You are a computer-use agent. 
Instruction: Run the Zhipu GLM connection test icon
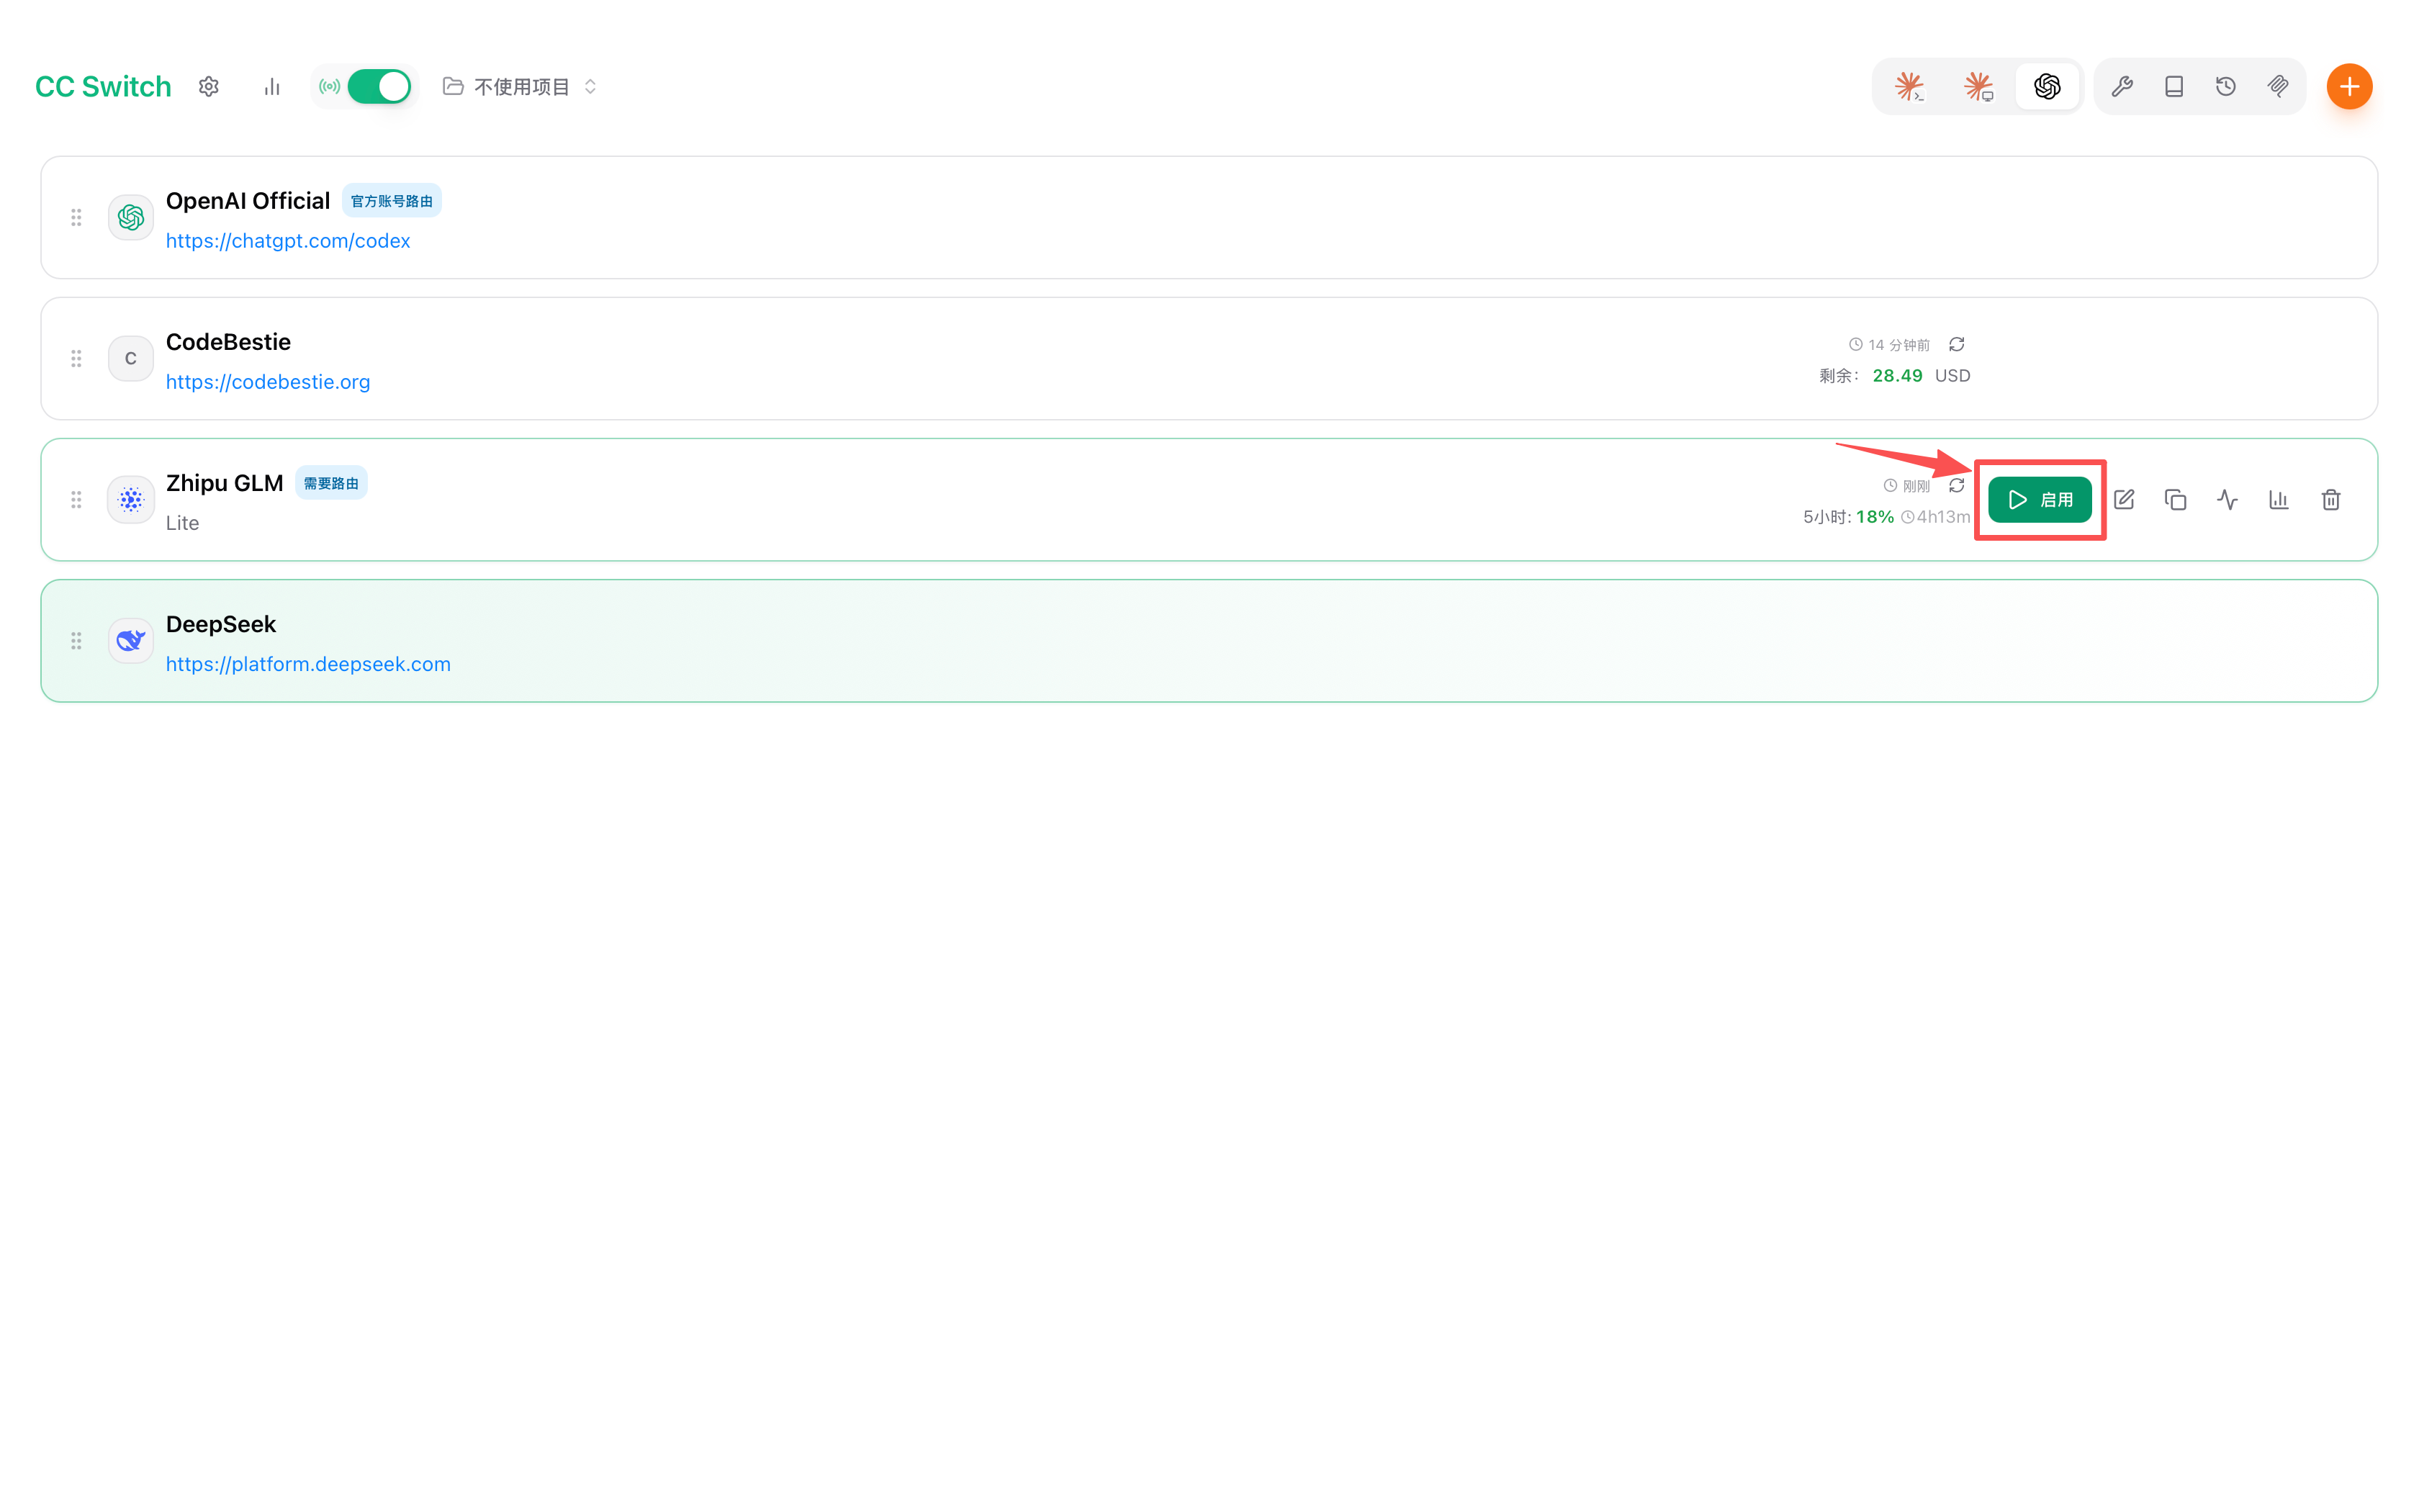click(x=2227, y=499)
